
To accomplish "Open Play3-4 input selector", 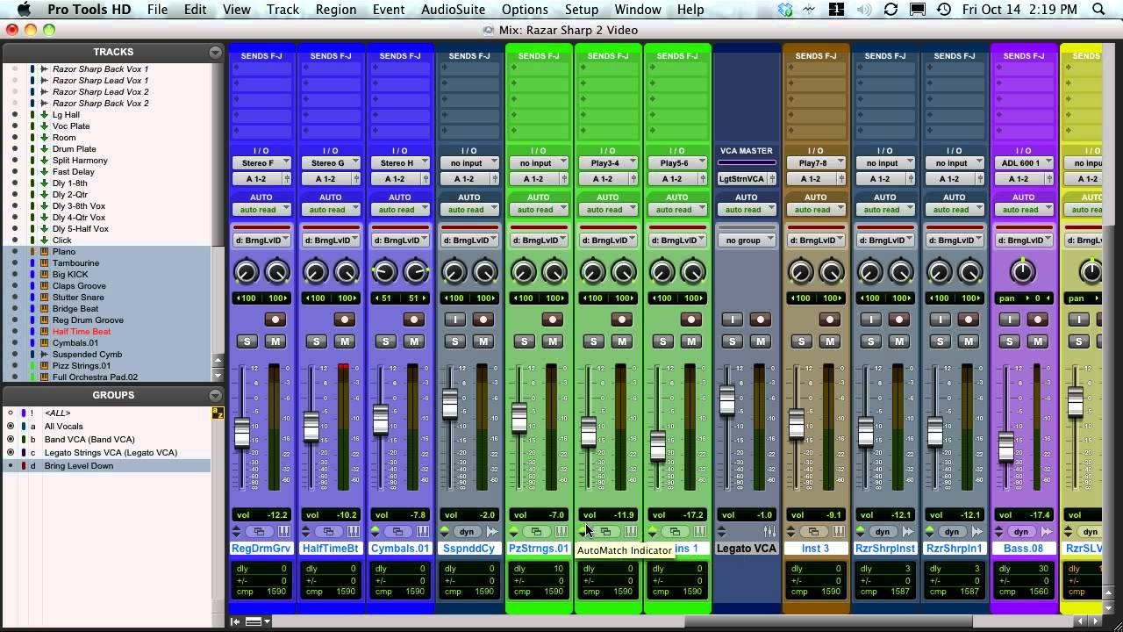I will [608, 163].
